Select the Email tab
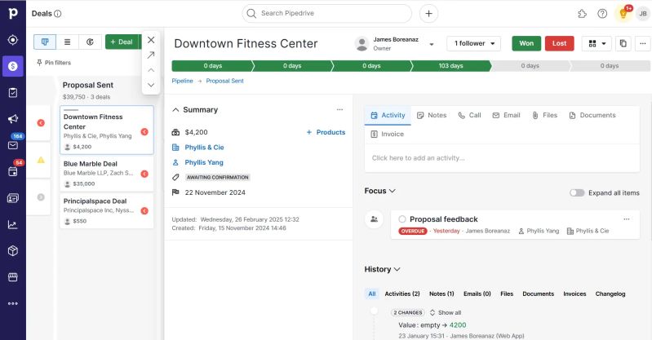 click(x=506, y=116)
